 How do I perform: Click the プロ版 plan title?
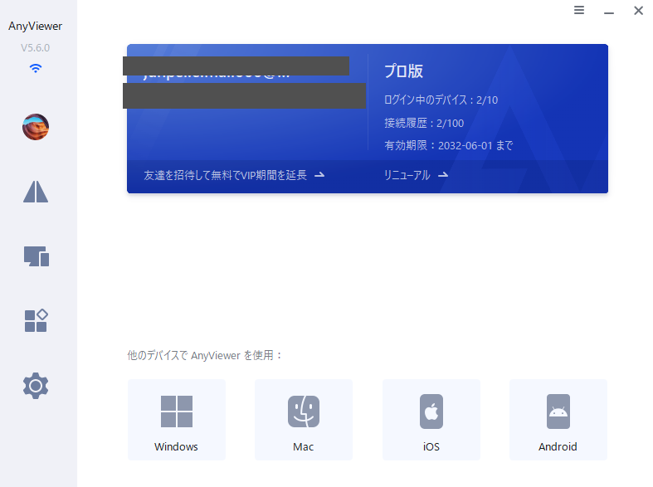pos(403,71)
